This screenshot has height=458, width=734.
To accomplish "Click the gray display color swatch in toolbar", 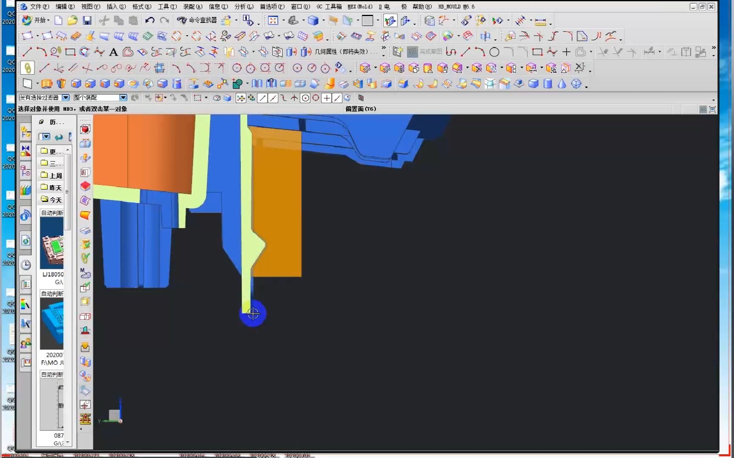I will coord(368,20).
